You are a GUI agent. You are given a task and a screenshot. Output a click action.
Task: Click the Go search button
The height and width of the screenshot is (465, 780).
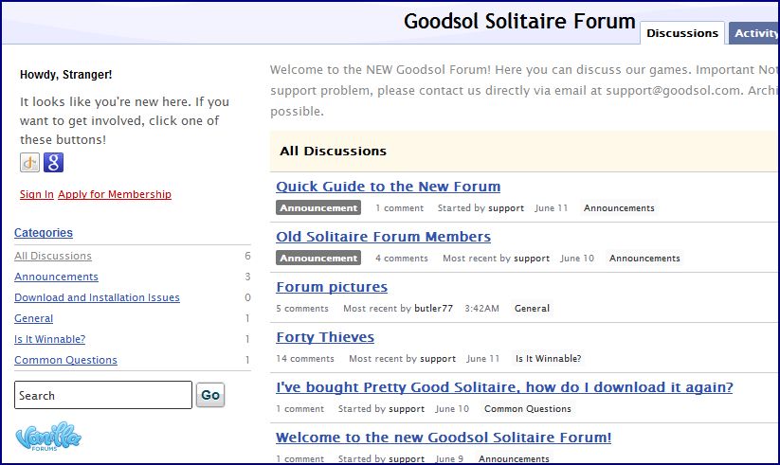[209, 395]
